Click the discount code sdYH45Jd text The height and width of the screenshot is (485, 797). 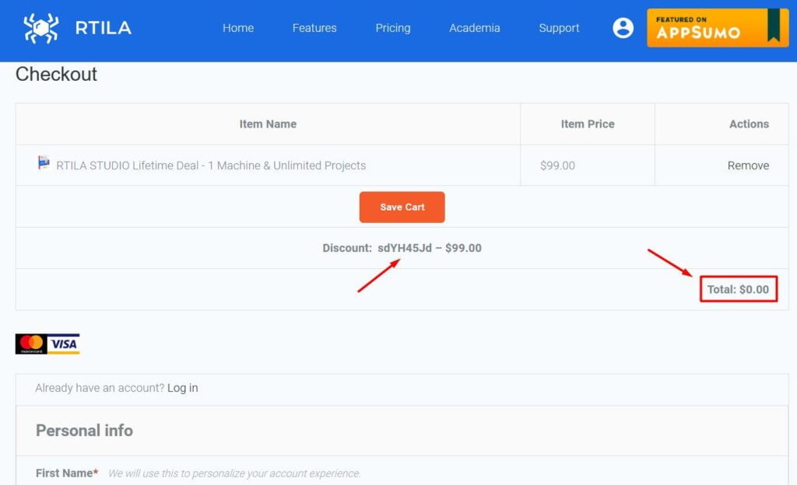(405, 248)
